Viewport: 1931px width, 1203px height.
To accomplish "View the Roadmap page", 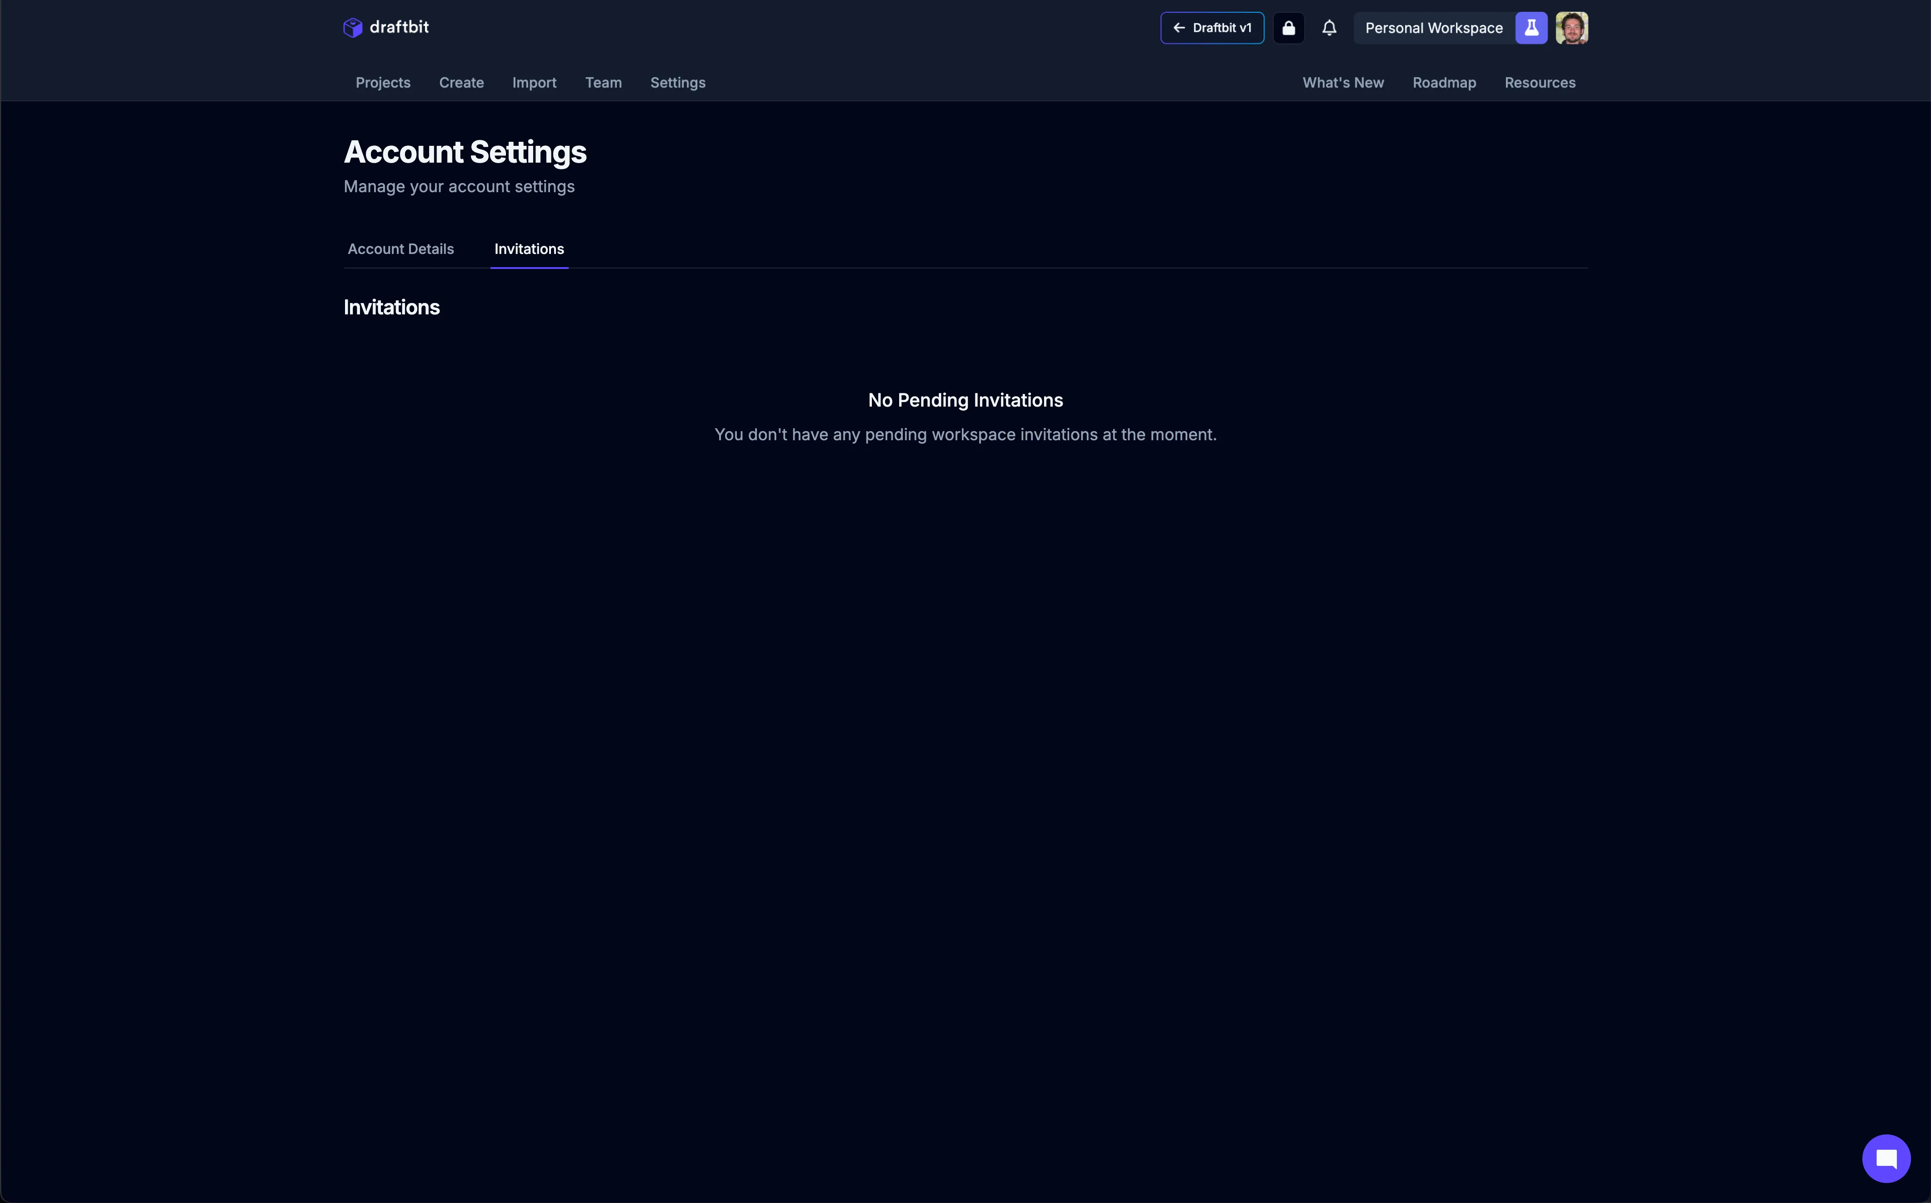I will tap(1445, 83).
